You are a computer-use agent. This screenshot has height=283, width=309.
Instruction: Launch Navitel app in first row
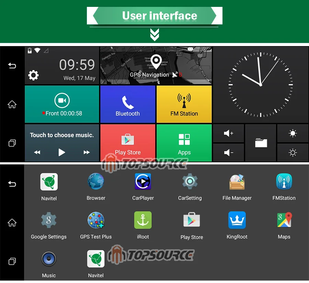click(x=49, y=187)
